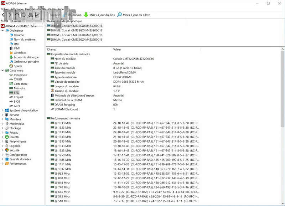
Task: Expand the Périphériques branch
Action: click(x=2, y=141)
